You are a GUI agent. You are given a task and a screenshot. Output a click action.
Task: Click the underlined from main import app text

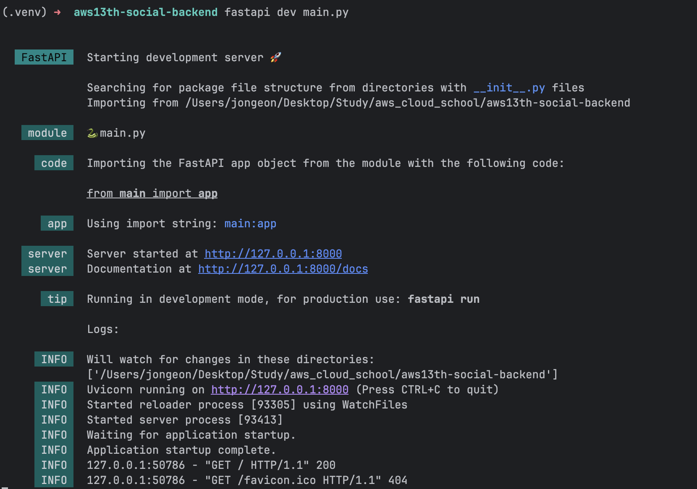coord(152,193)
